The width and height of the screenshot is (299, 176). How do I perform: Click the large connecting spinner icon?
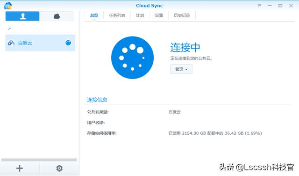[x=132, y=58]
